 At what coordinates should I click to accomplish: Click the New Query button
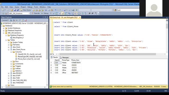click(26, 10)
